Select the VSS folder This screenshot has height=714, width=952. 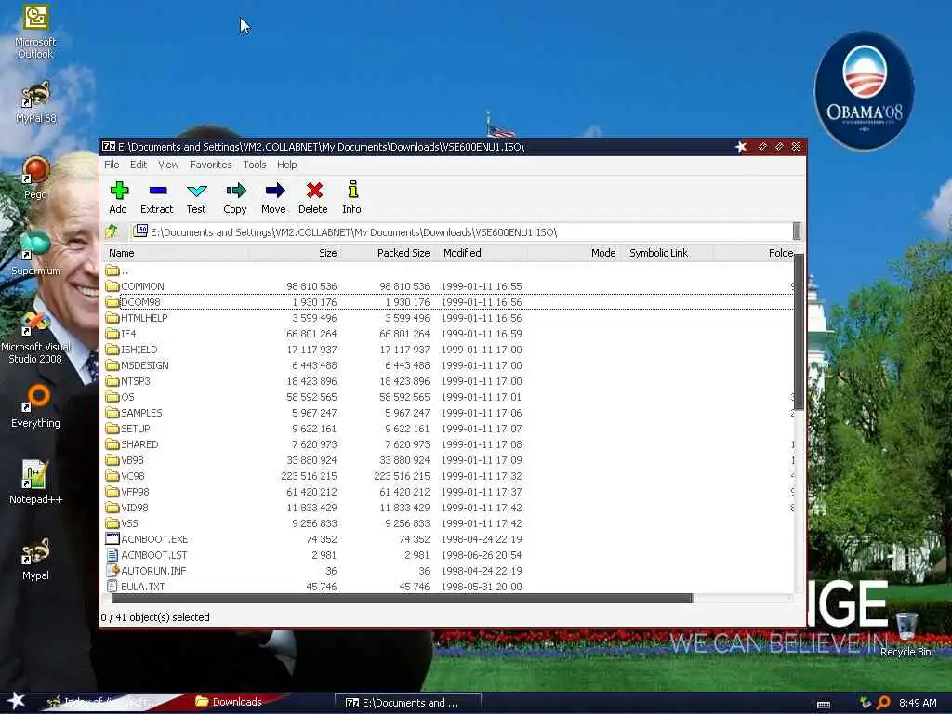pos(122,522)
